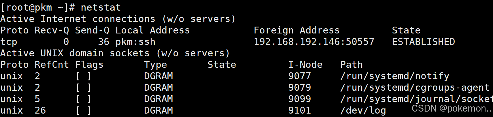Click the Send-Q value 36
The height and width of the screenshot is (117, 493).
104,42
